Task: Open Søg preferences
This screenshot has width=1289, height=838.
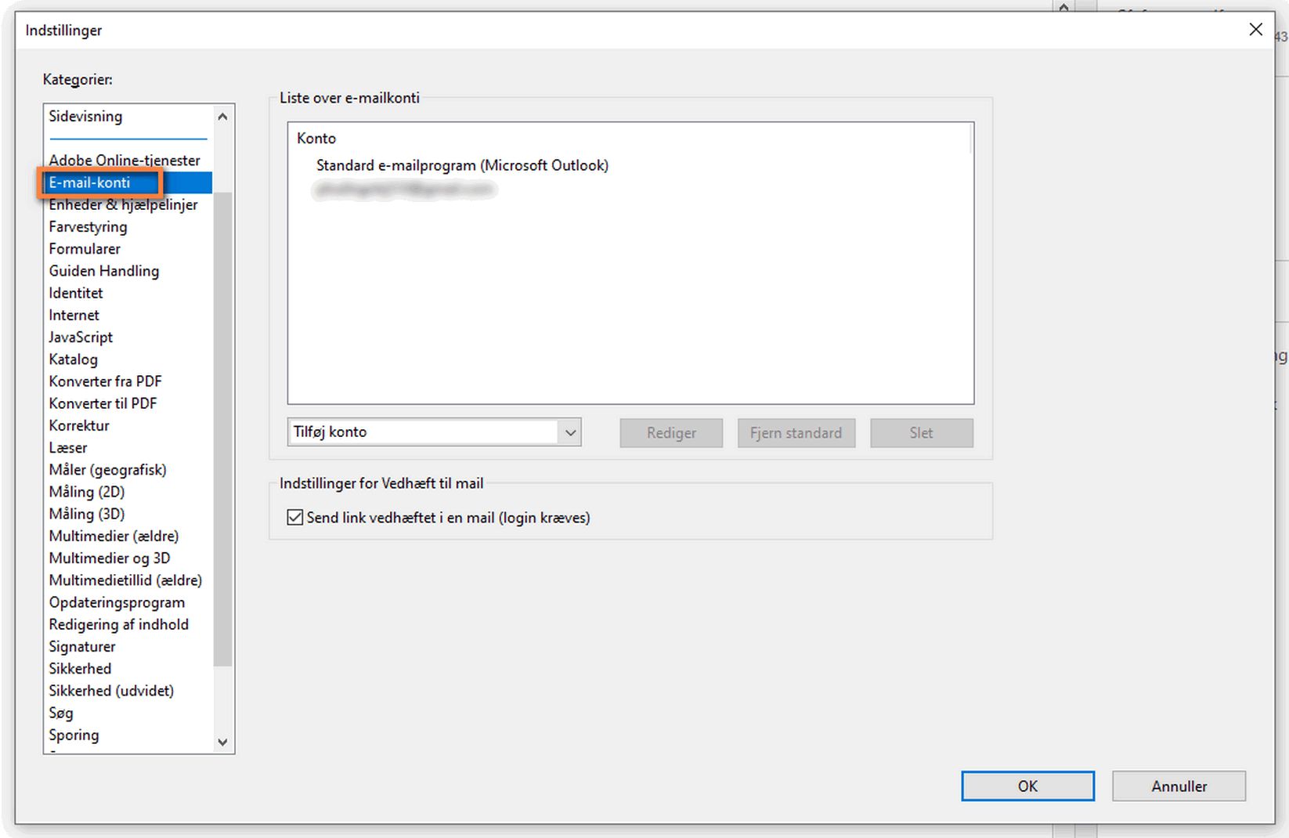Action: (x=61, y=713)
